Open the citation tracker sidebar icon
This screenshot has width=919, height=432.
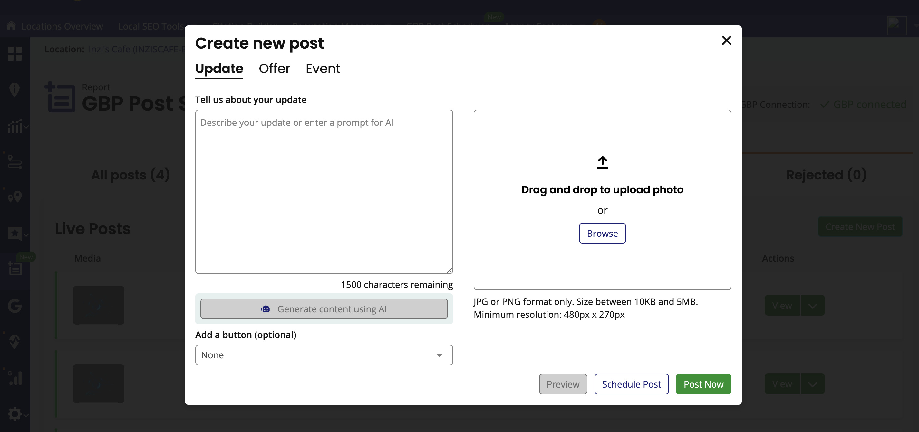click(x=15, y=162)
